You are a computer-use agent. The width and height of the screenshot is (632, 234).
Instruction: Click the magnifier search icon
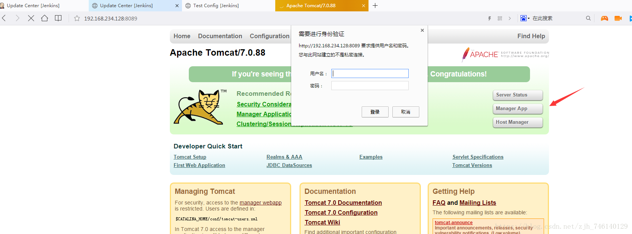point(588,18)
